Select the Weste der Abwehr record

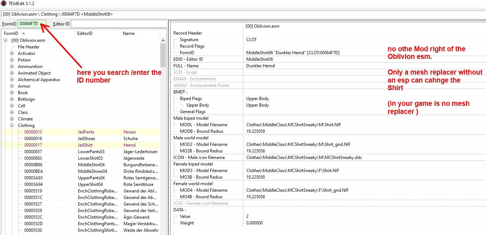point(81,230)
